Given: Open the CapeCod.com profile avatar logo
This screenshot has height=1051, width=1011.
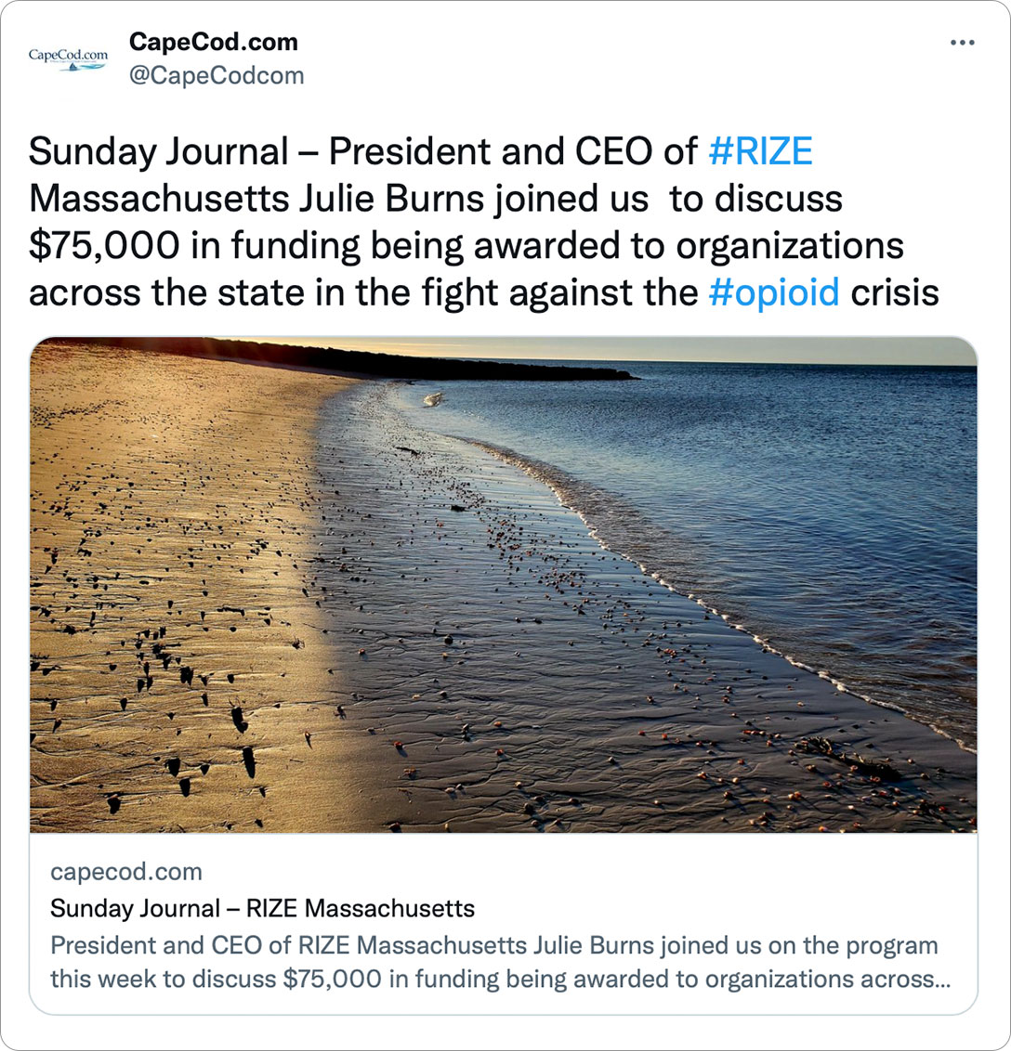Looking at the screenshot, I should 68,58.
